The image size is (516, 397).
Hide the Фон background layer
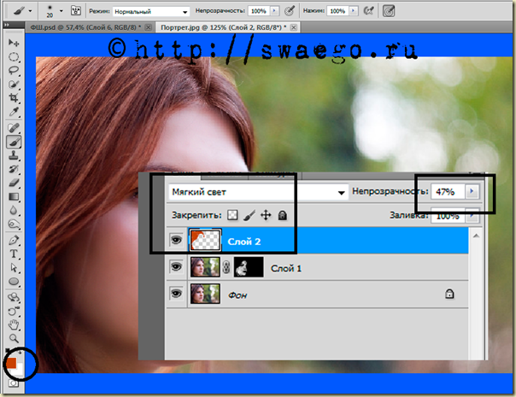176,293
